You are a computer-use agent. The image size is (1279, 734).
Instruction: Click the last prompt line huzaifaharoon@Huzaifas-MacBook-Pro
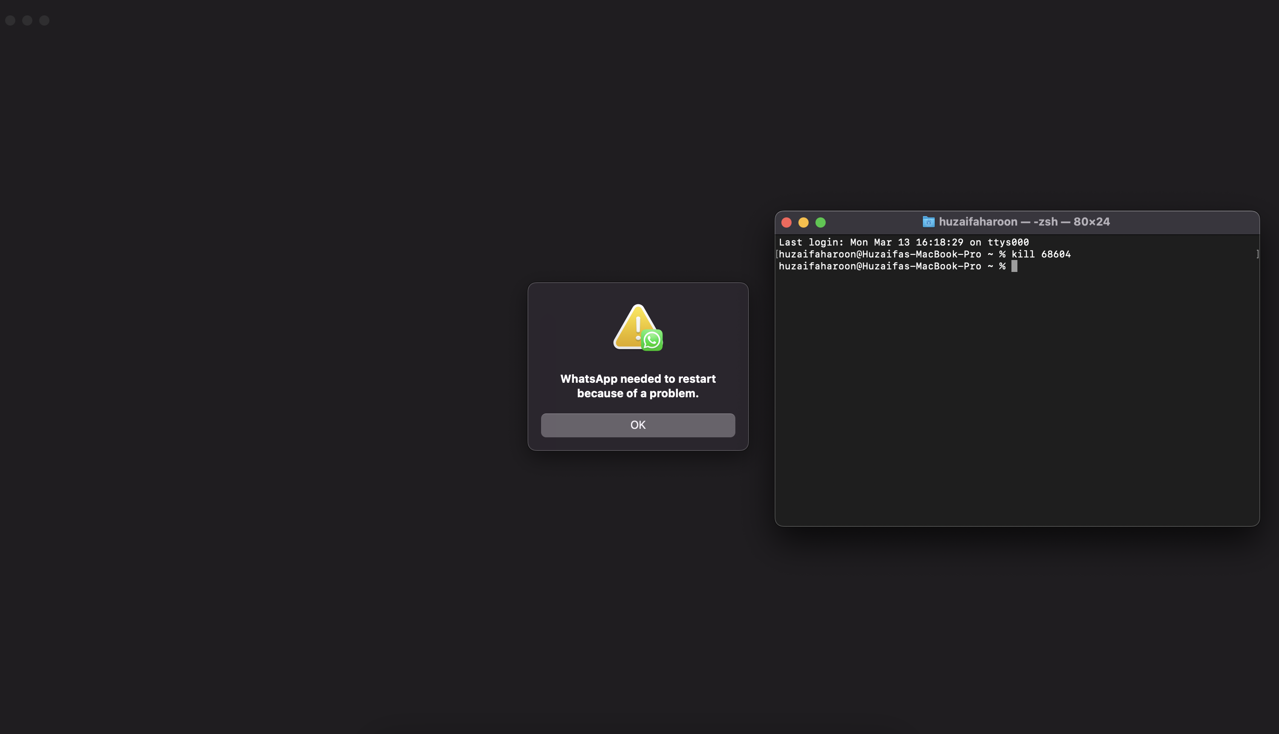tap(879, 266)
